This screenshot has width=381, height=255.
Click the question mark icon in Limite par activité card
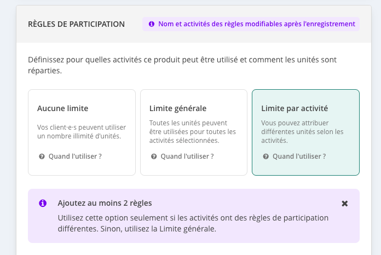click(x=266, y=157)
